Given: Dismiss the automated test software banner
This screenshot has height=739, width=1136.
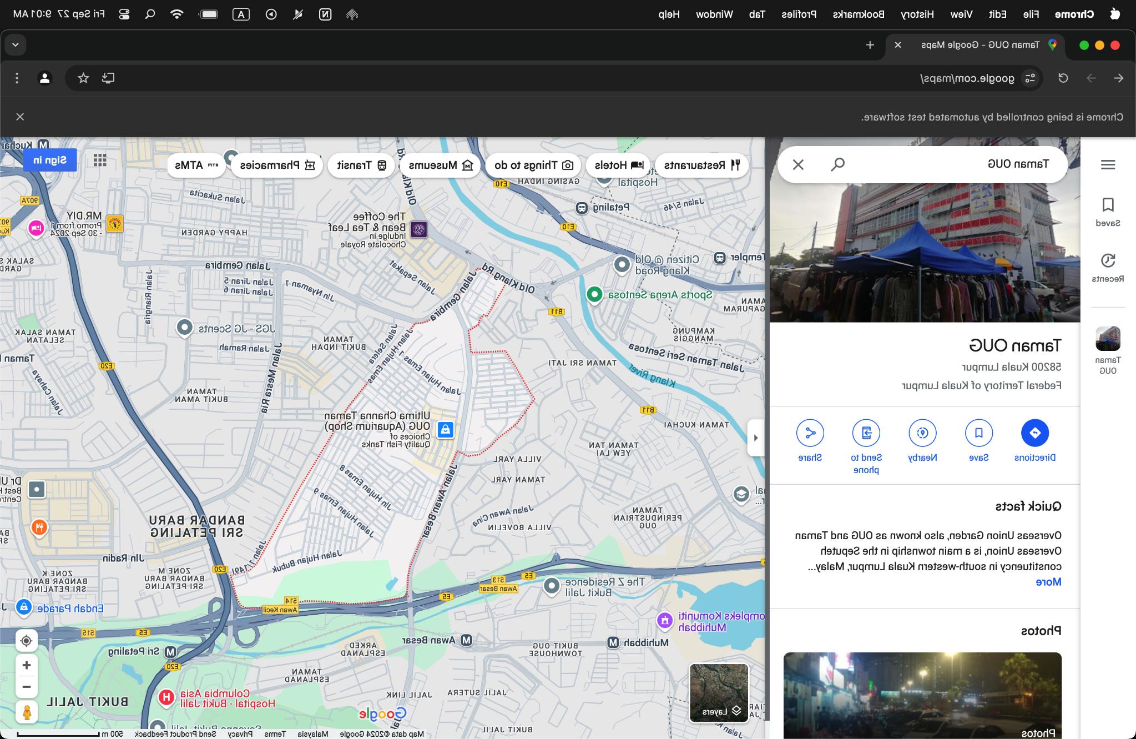Looking at the screenshot, I should (x=20, y=117).
